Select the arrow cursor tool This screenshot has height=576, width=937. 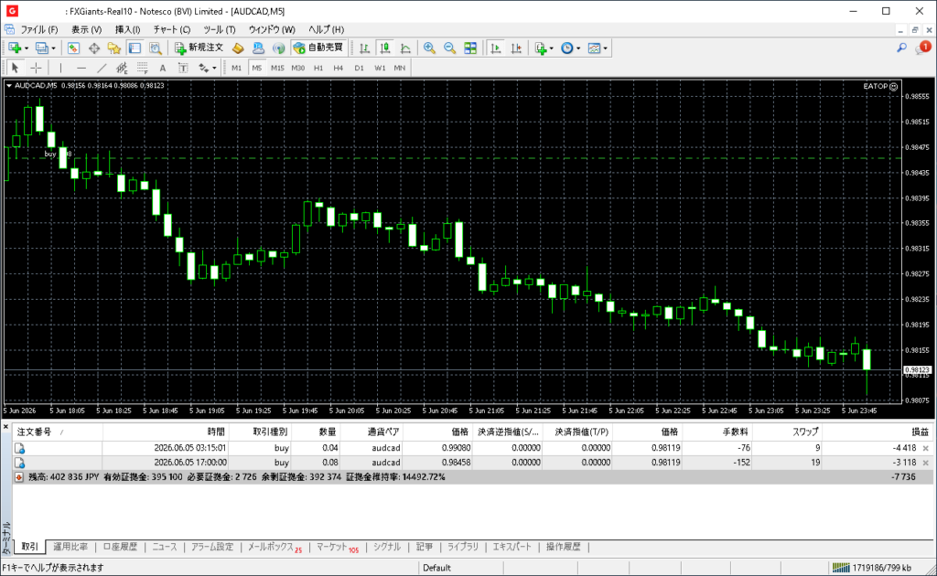(16, 68)
